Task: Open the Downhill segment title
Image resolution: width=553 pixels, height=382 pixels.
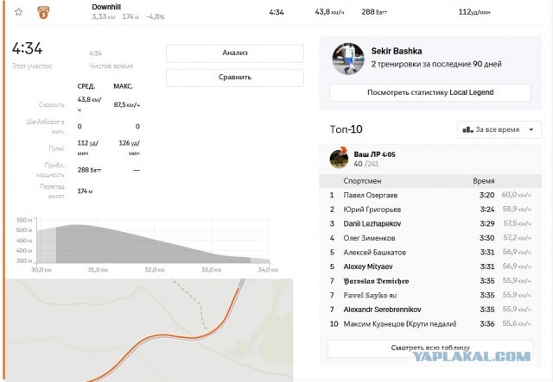Action: coord(106,7)
